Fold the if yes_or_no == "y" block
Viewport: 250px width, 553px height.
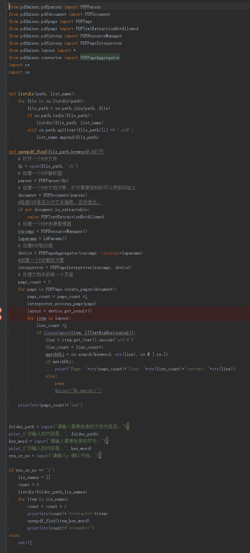(6, 470)
